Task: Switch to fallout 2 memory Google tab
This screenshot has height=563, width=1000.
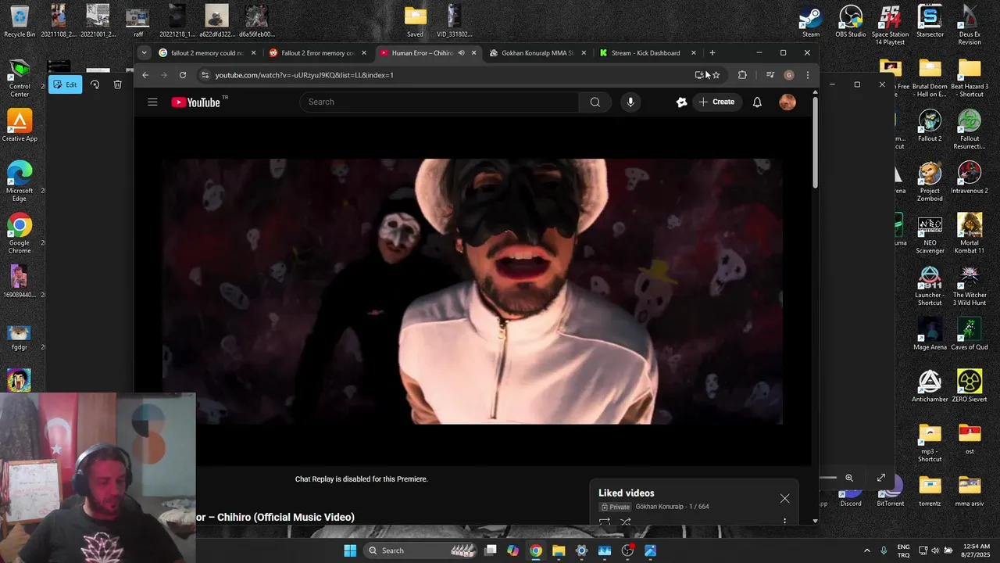Action: 207,53
